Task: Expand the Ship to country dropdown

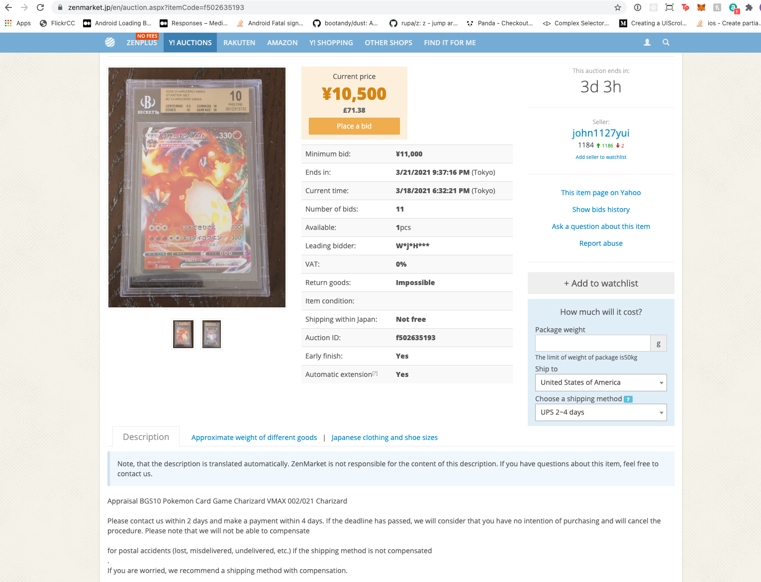Action: (601, 383)
